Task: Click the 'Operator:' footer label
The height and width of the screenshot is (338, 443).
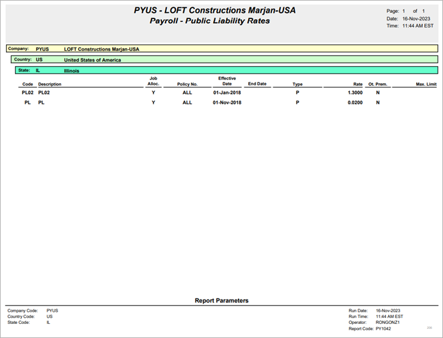Action: tap(357, 323)
